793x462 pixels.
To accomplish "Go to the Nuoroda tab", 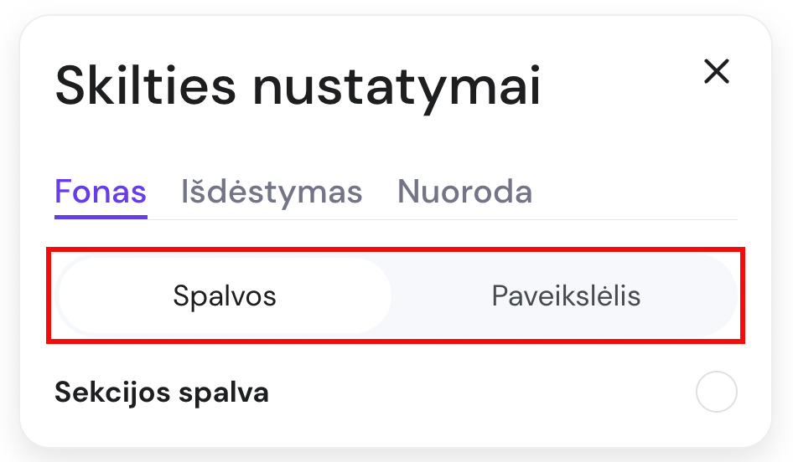I will (x=464, y=192).
